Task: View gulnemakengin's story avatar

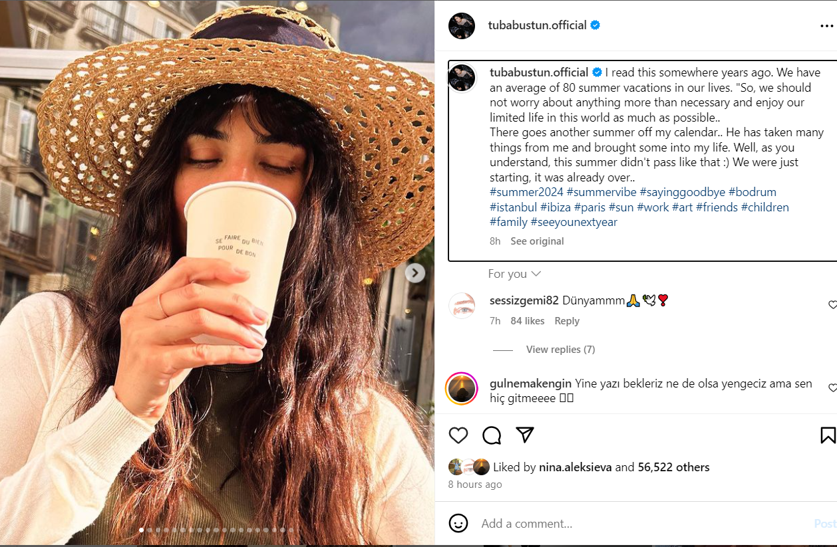Action: click(462, 388)
